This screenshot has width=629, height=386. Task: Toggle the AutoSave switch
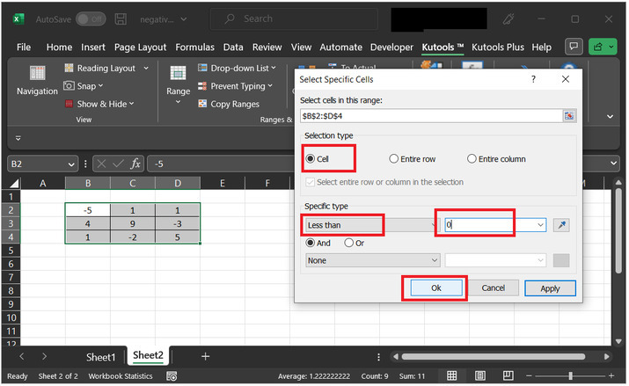coord(91,18)
